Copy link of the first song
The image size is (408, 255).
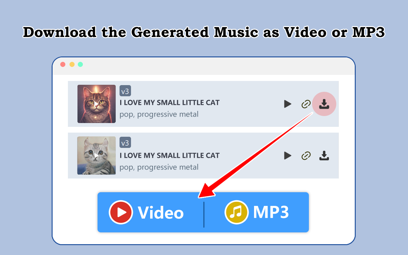click(x=306, y=104)
